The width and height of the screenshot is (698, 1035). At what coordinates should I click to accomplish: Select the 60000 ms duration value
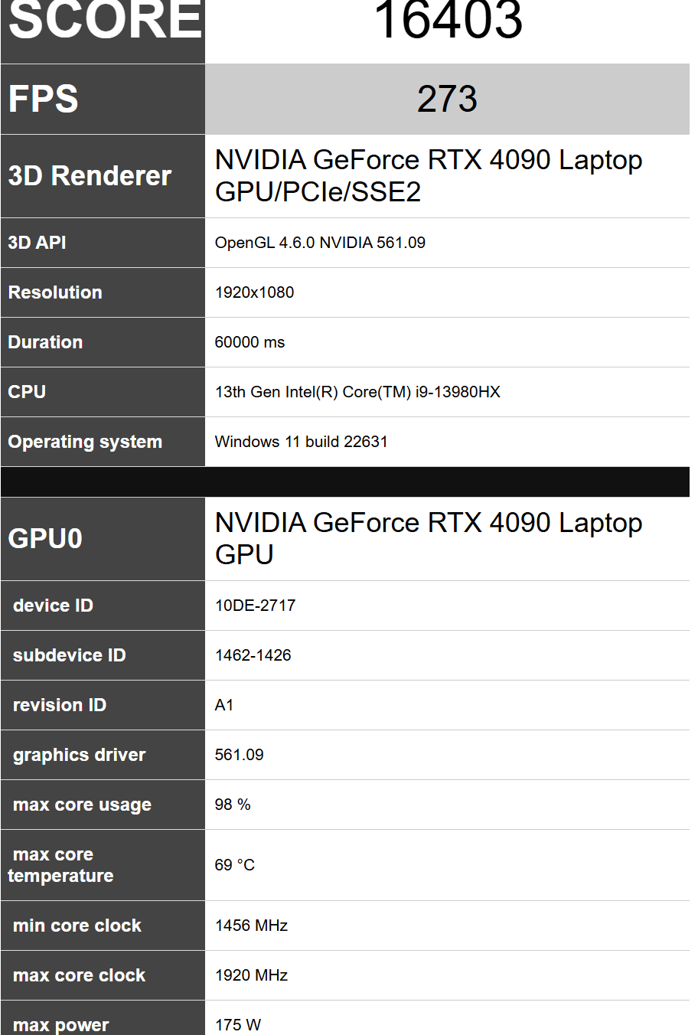[x=250, y=342]
